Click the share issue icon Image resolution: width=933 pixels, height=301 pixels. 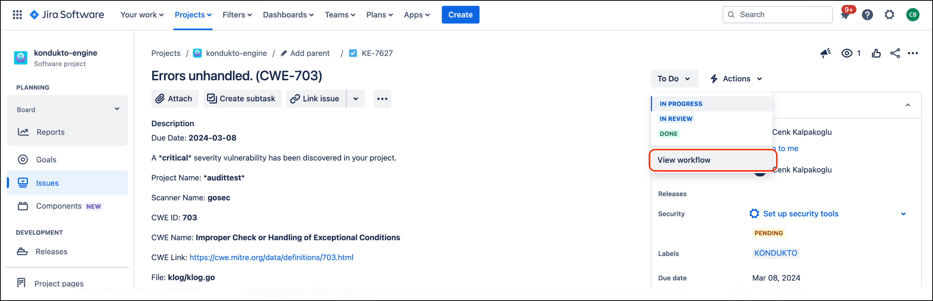click(x=895, y=54)
